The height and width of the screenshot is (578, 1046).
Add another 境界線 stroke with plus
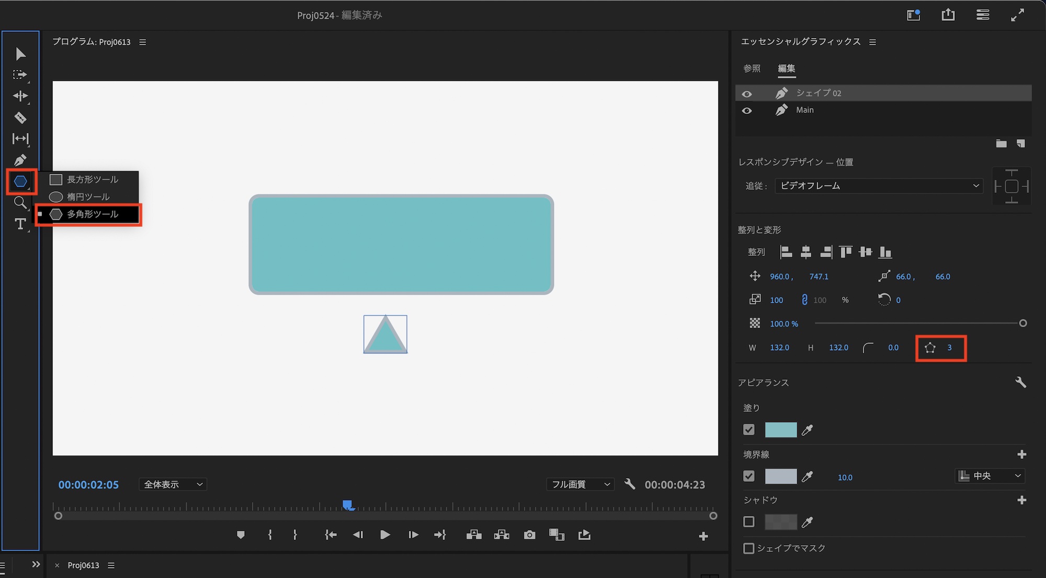[1021, 455]
